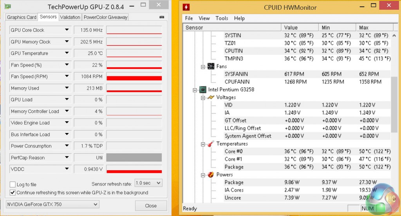Open the GPU Temperature sensor dropdown
This screenshot has width=401, height=216.
pos(67,53)
